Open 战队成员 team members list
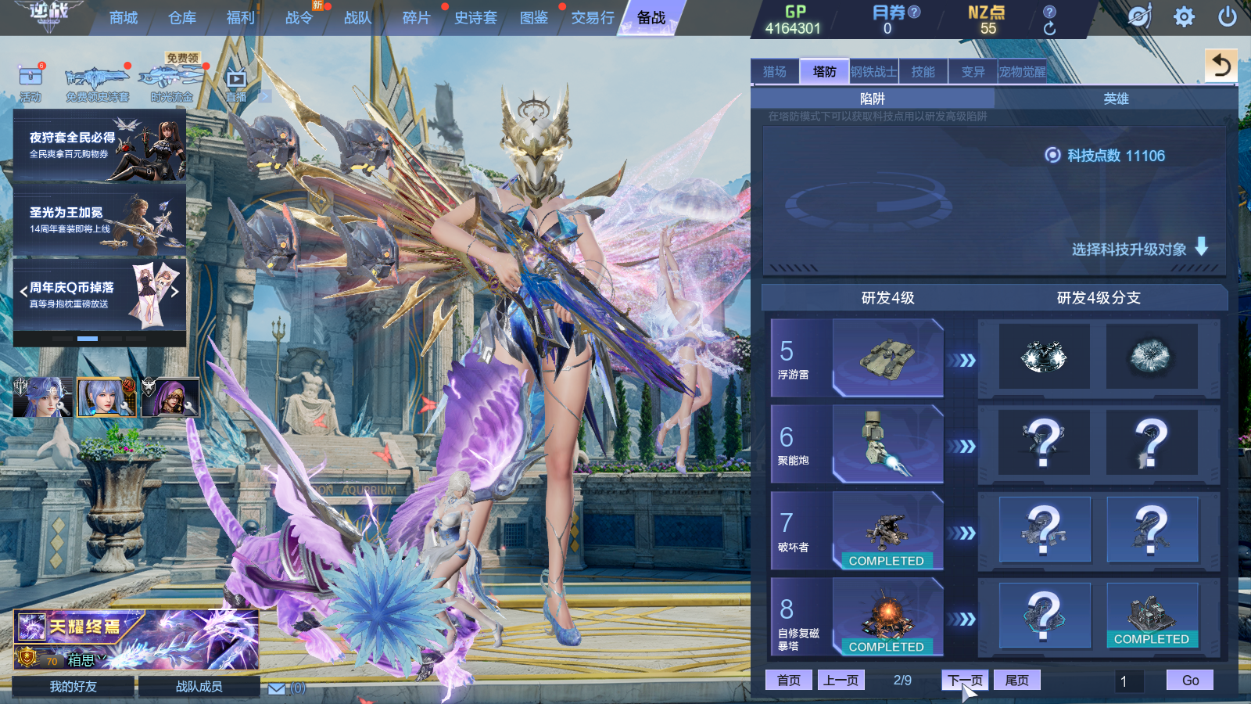This screenshot has width=1251, height=704. click(x=199, y=687)
